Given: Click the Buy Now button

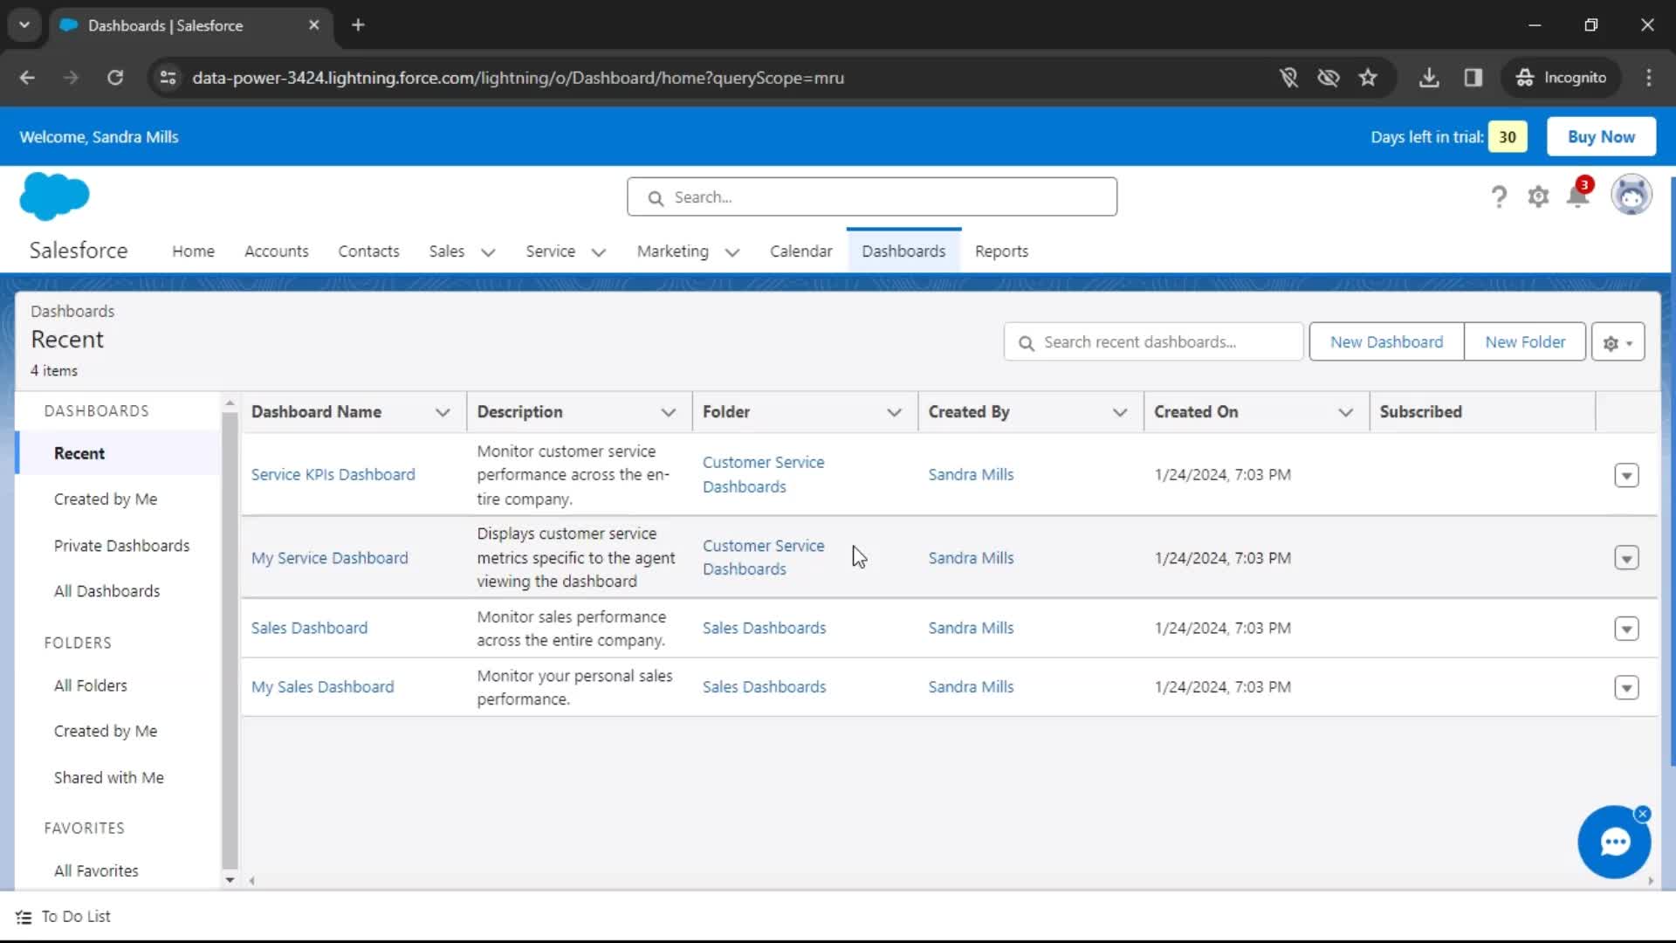Looking at the screenshot, I should click(x=1601, y=137).
